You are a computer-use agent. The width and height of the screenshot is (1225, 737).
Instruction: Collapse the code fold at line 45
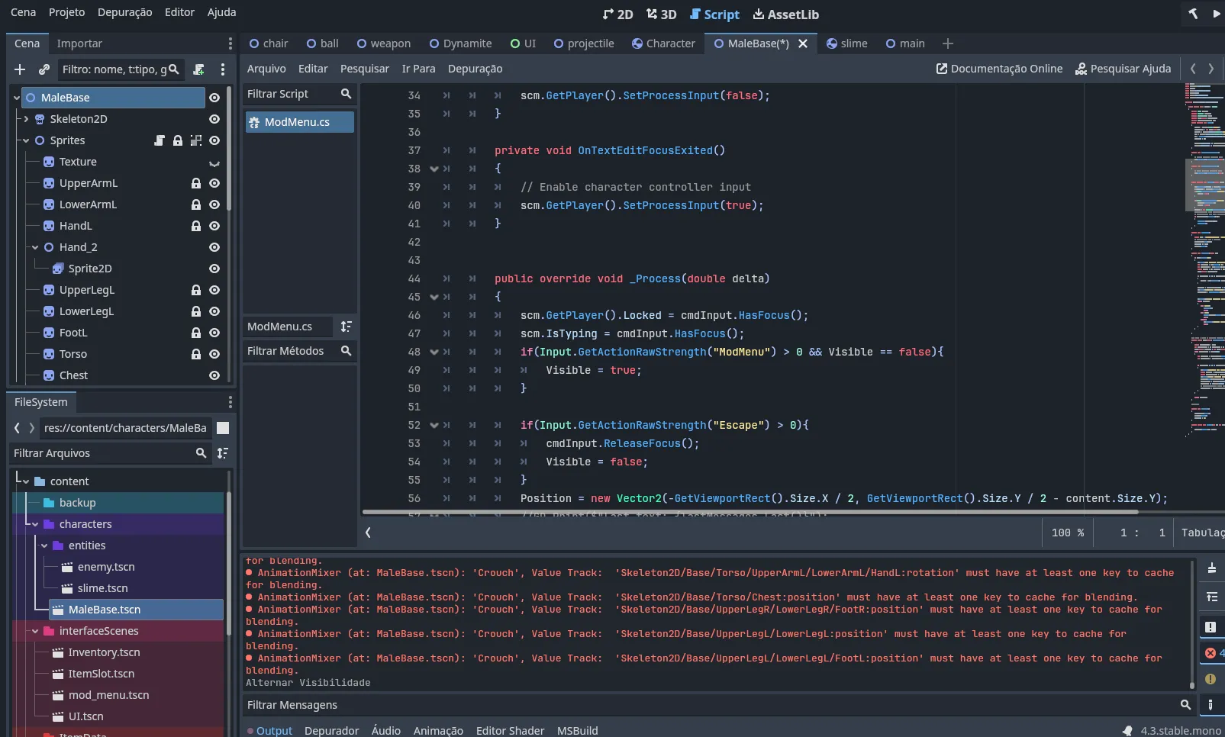pyautogui.click(x=434, y=297)
